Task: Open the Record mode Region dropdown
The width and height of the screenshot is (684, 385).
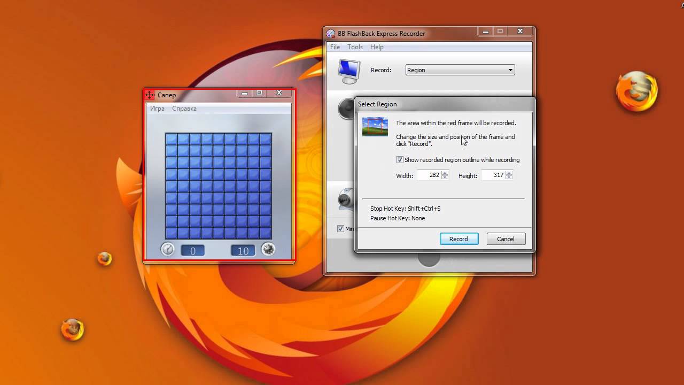Action: tap(460, 70)
